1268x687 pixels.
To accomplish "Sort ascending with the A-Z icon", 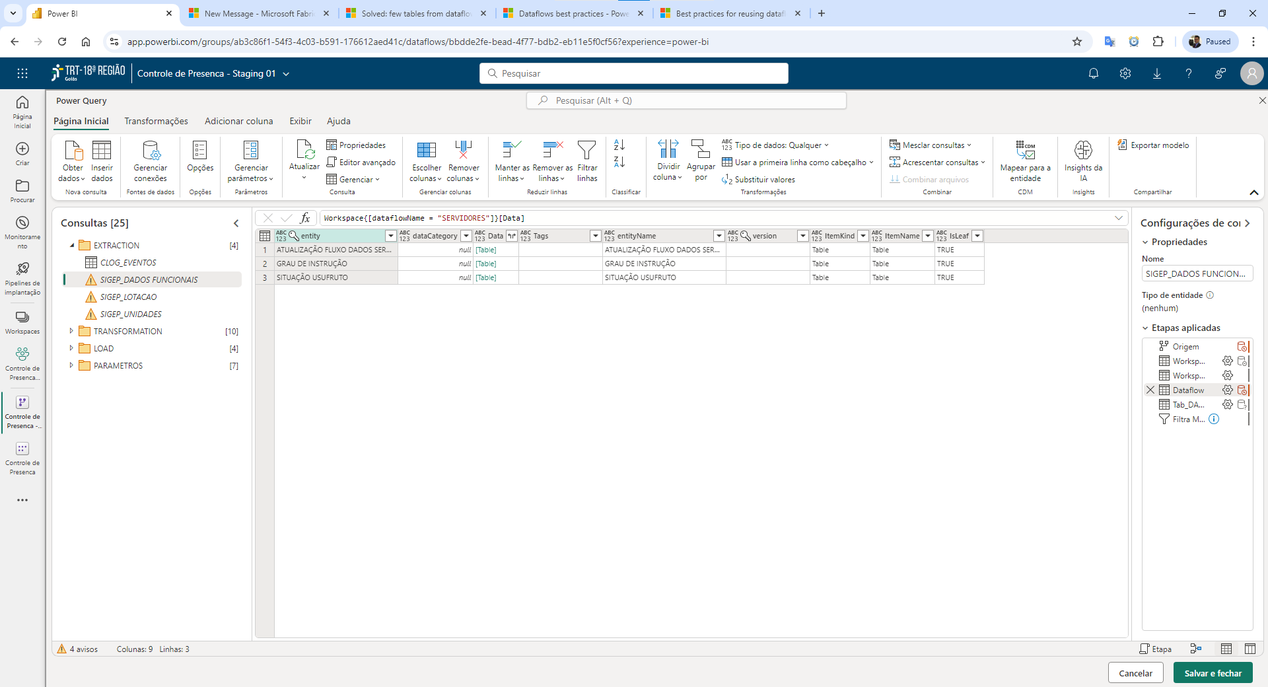I will click(619, 145).
